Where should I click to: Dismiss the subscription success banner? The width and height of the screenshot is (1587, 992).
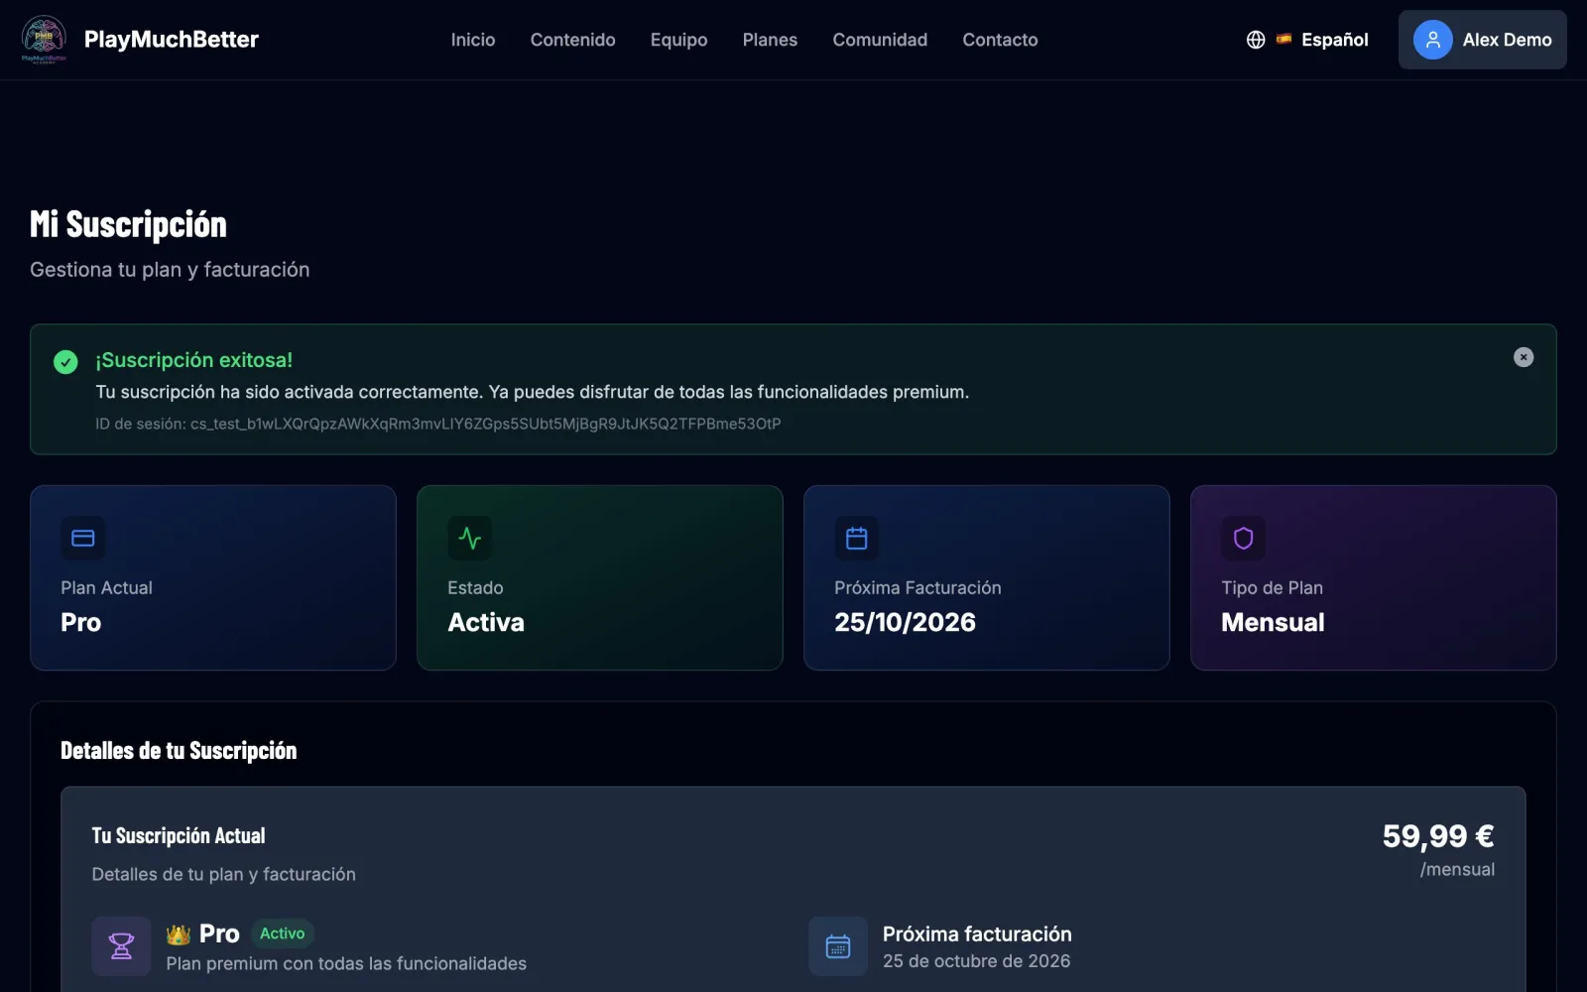pyautogui.click(x=1524, y=357)
